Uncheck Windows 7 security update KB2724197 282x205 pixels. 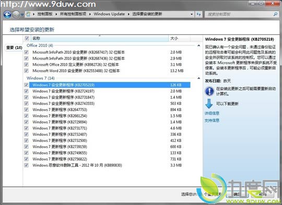pos(27,91)
